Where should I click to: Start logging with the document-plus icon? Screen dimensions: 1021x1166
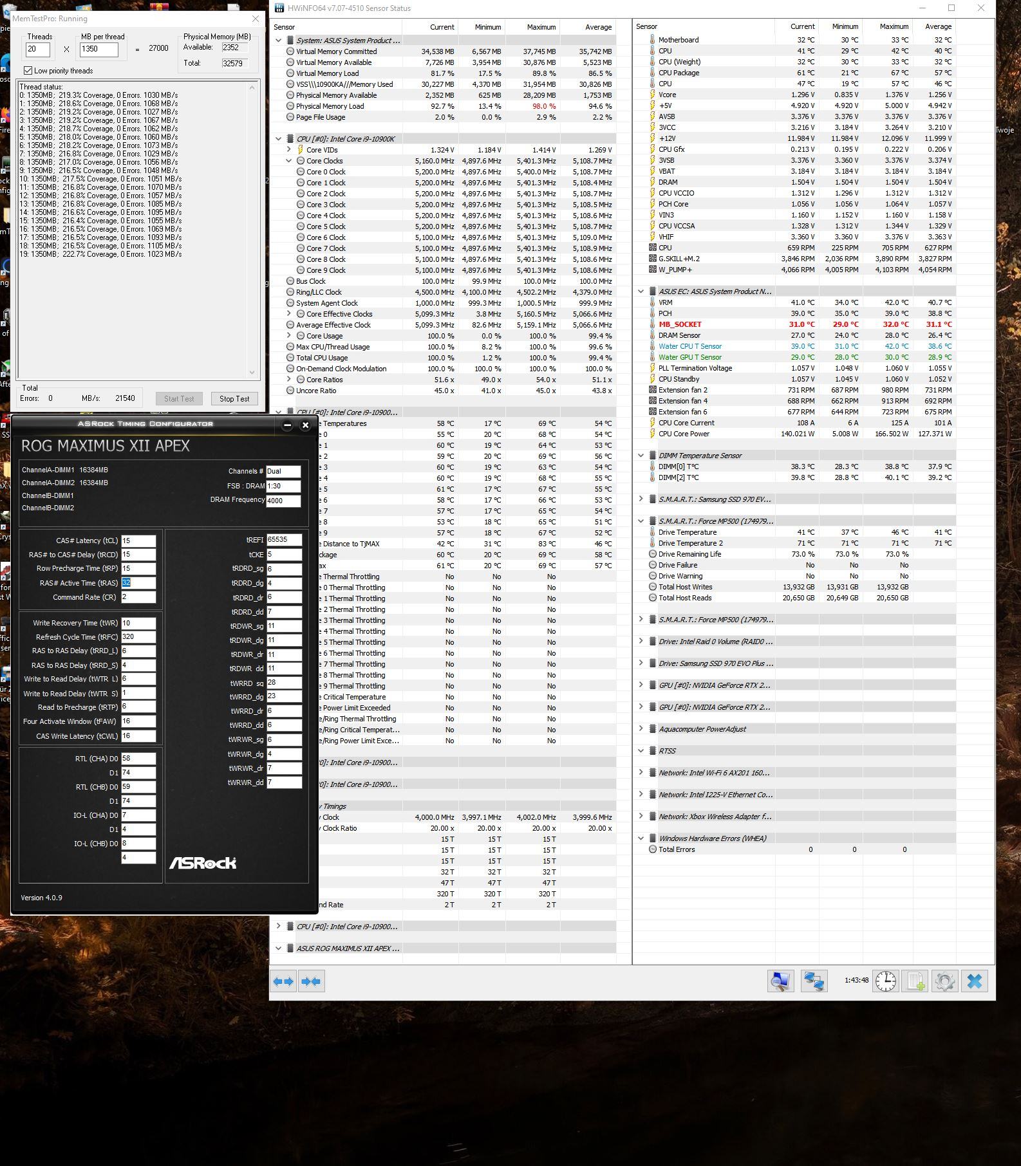[915, 981]
